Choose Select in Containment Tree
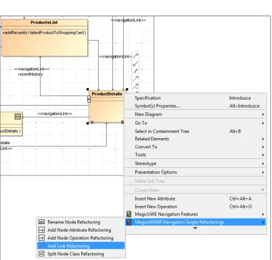Image resolution: width=272 pixels, height=260 pixels. pyautogui.click(x=196, y=131)
